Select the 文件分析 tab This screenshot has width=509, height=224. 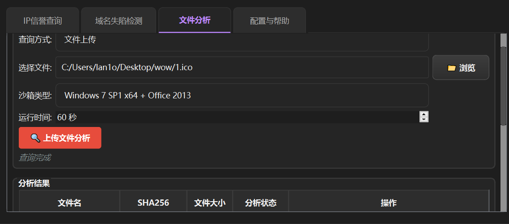click(195, 20)
